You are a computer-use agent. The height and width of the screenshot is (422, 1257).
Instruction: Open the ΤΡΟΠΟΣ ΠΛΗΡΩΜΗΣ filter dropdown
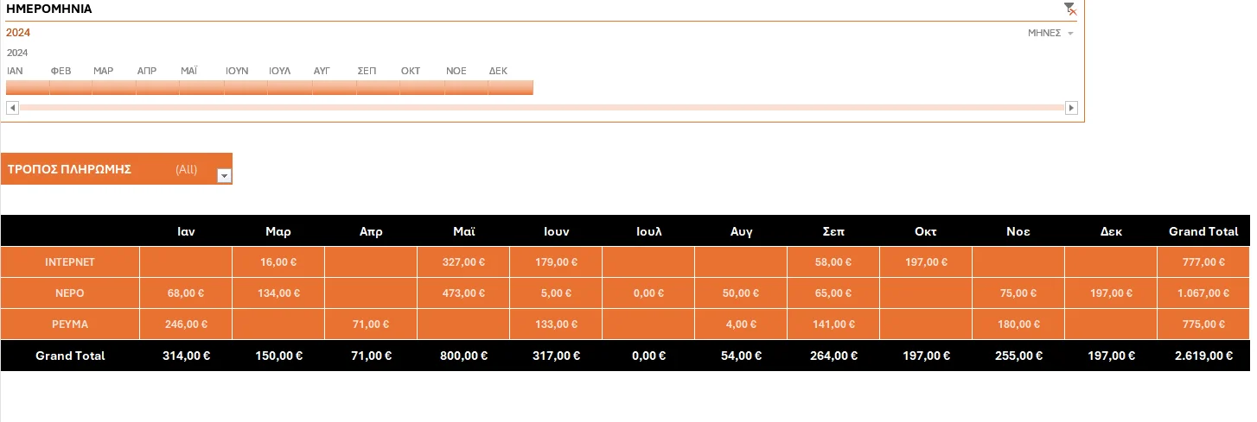click(224, 175)
